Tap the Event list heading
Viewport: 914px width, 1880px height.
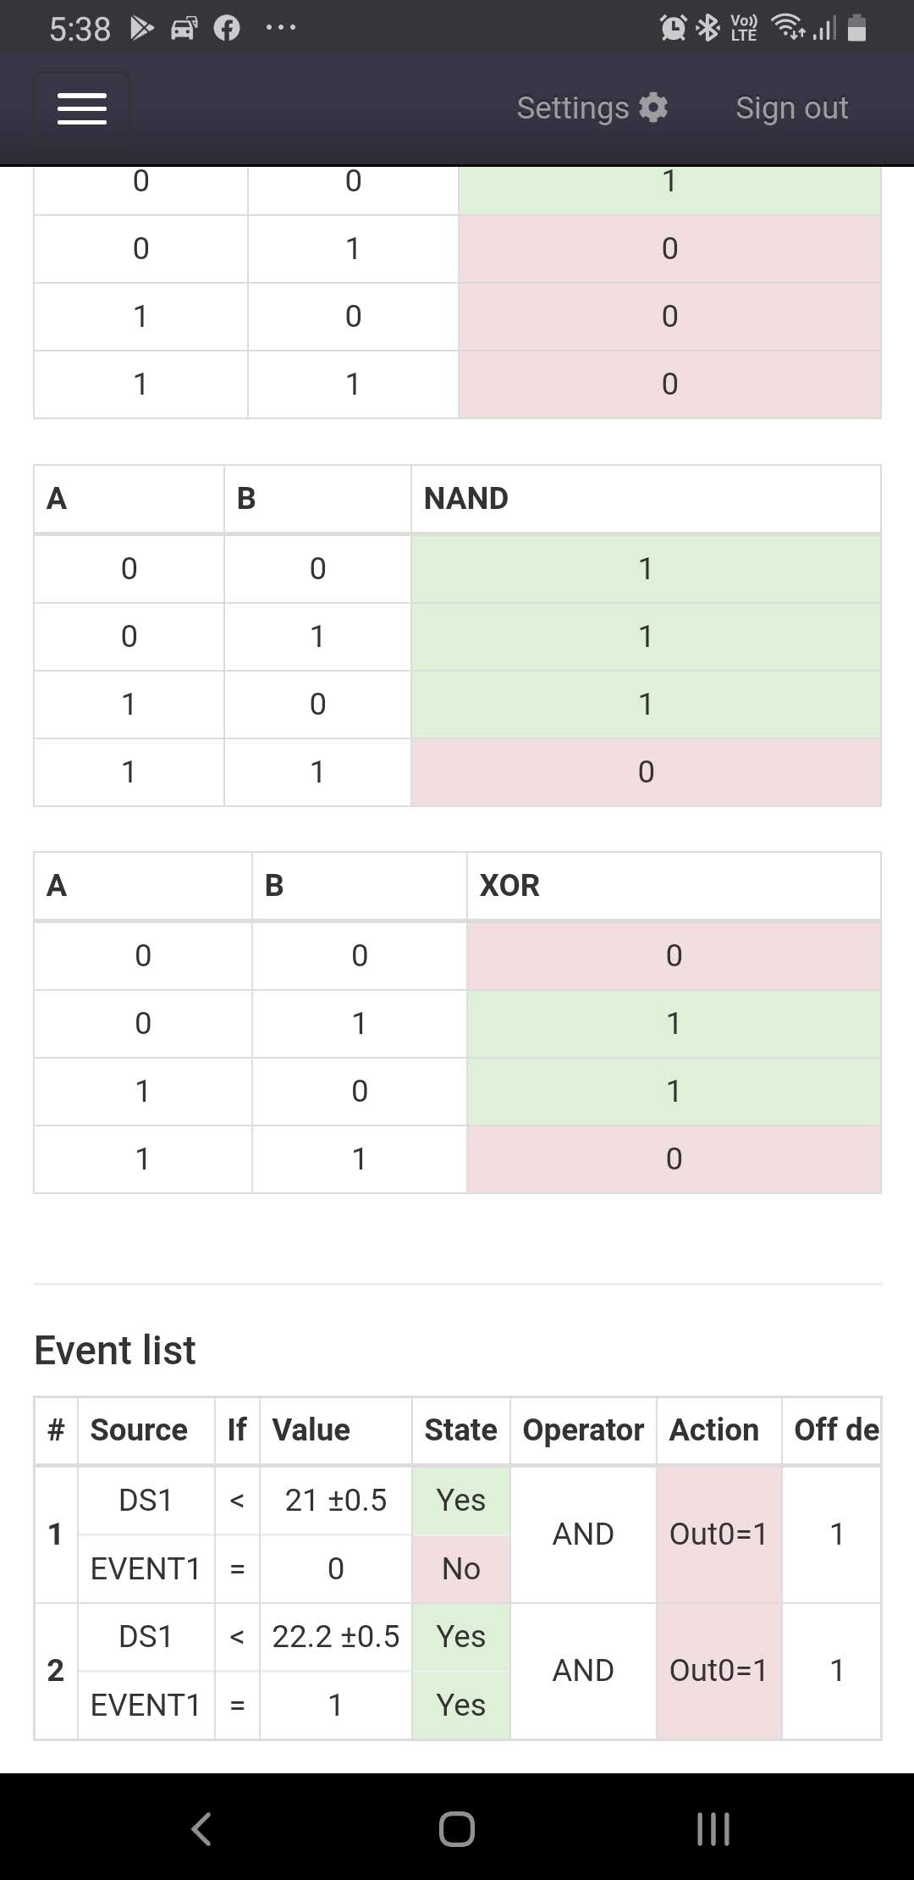click(x=115, y=1351)
